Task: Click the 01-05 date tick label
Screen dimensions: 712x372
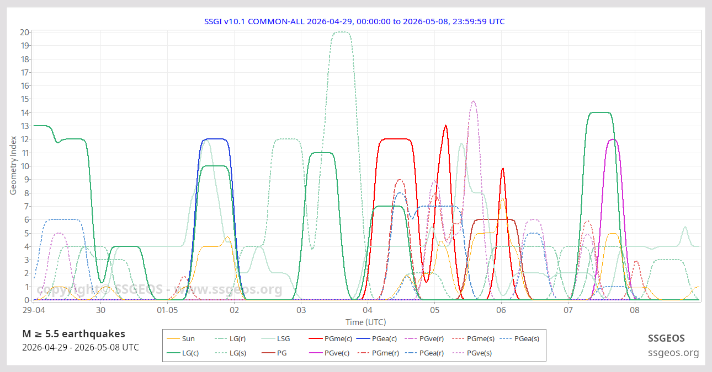Action: 167,311
